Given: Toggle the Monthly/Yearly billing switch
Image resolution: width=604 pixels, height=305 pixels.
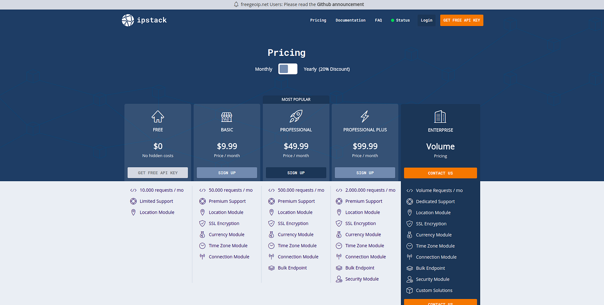Looking at the screenshot, I should (x=288, y=69).
